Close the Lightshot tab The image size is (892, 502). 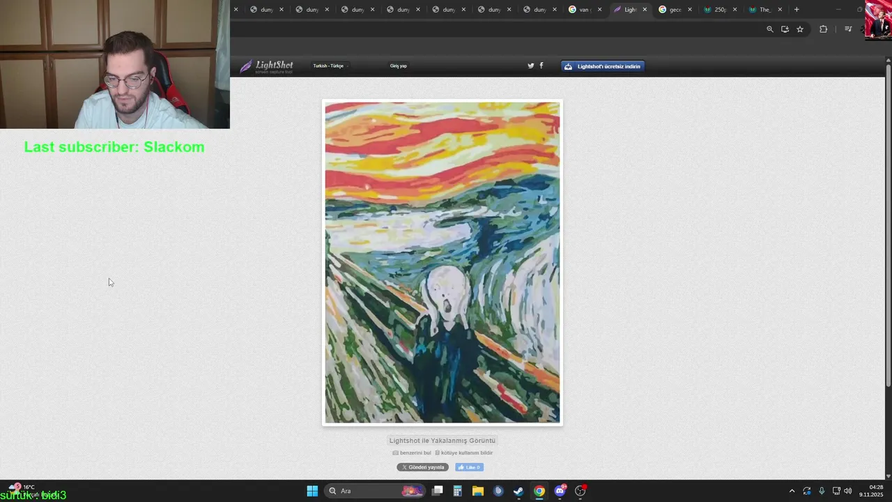[645, 10]
